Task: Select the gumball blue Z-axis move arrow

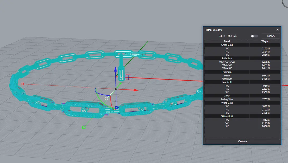Action: pyautogui.click(x=116, y=69)
